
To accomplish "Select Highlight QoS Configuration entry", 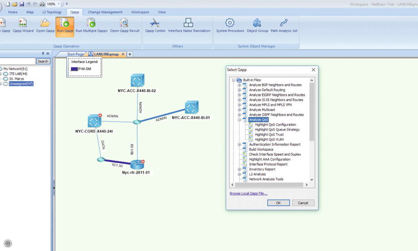I will point(275,124).
